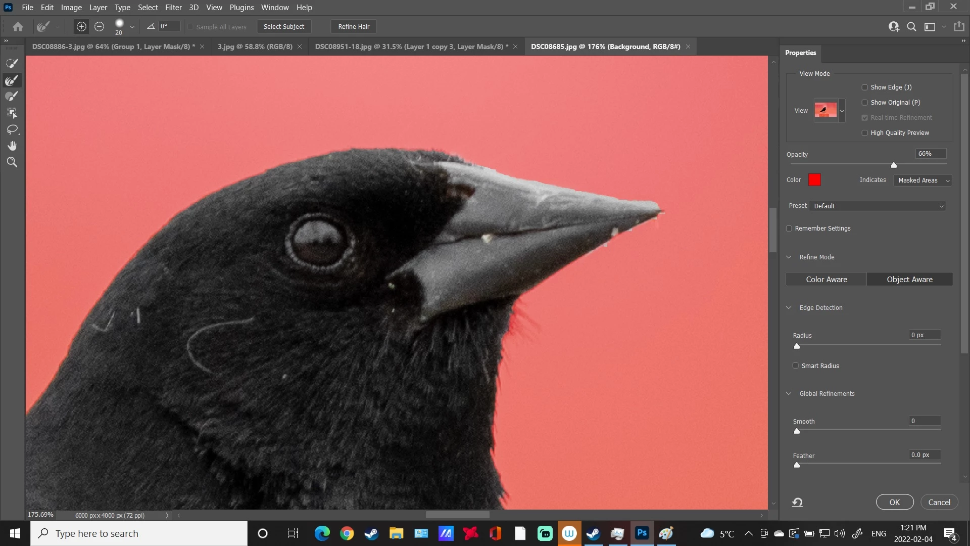Open the Indicates Masked Areas dropdown
Image resolution: width=970 pixels, height=546 pixels.
coord(923,180)
